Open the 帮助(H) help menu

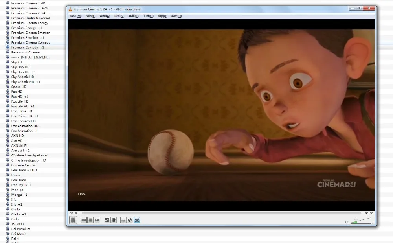pos(176,16)
